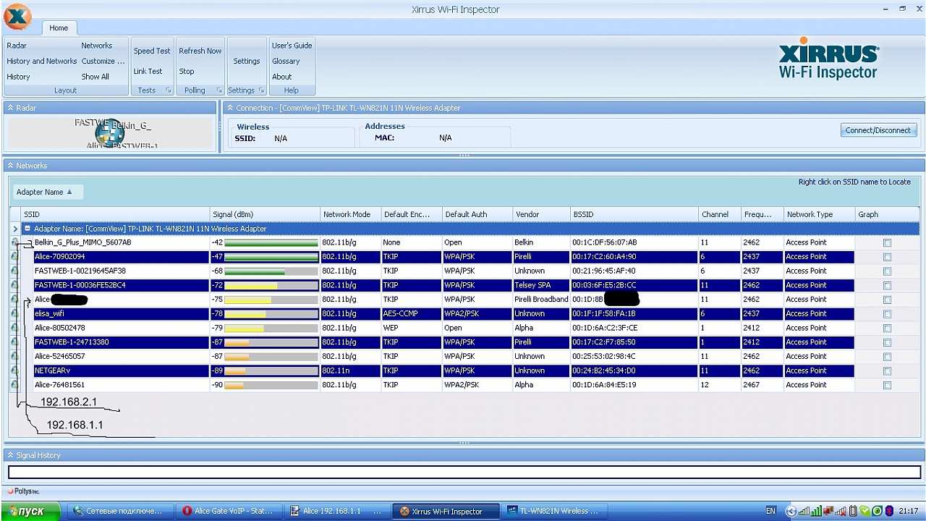Sort by the Signal (dBm) column header
The image size is (926, 521).
click(233, 214)
